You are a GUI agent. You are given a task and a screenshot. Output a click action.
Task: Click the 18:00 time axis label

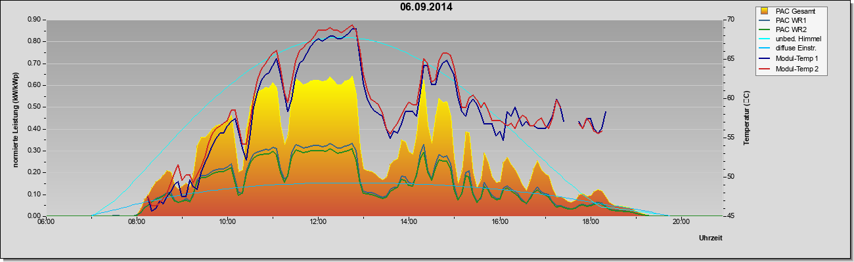click(590, 221)
